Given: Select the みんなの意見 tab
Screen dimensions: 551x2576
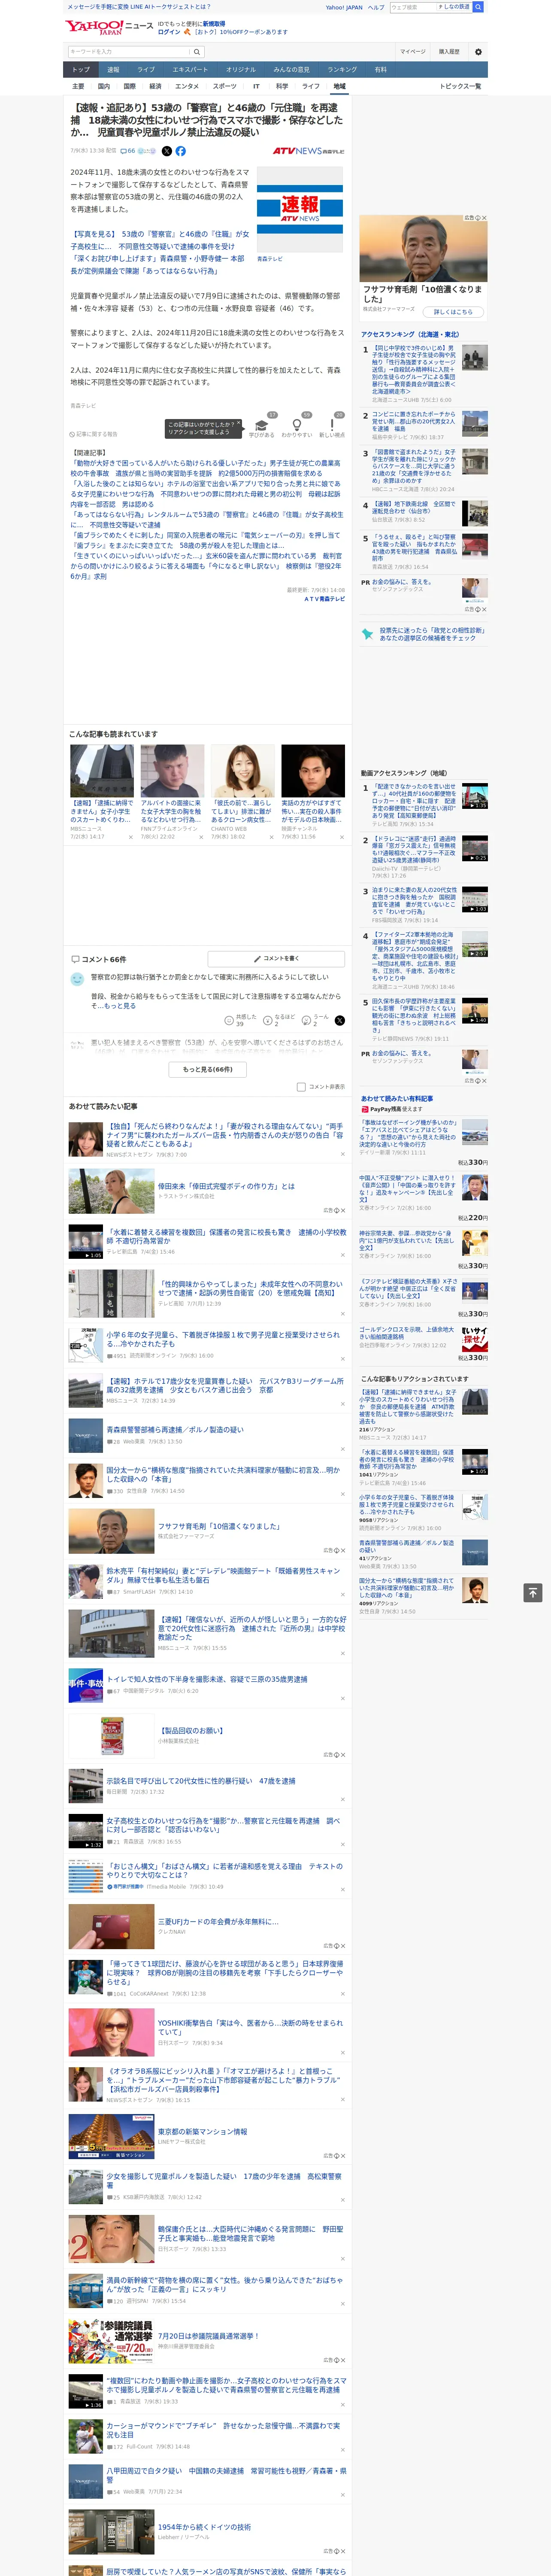Looking at the screenshot, I should tap(292, 70).
